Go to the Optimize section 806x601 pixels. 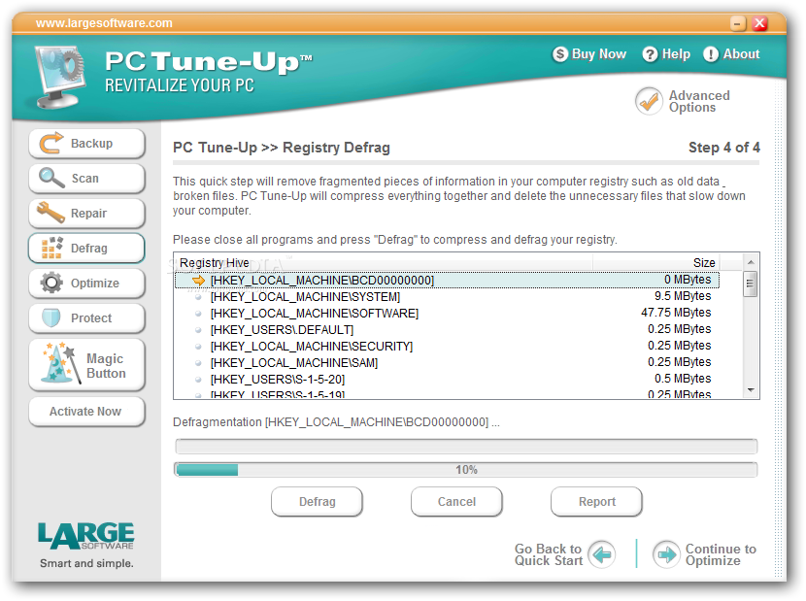(86, 283)
